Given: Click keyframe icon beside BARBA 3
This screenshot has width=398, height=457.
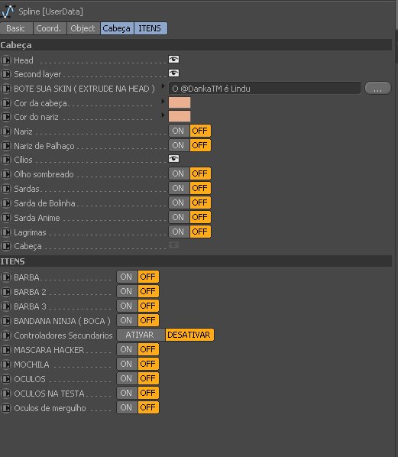Looking at the screenshot, I should click(6, 306).
